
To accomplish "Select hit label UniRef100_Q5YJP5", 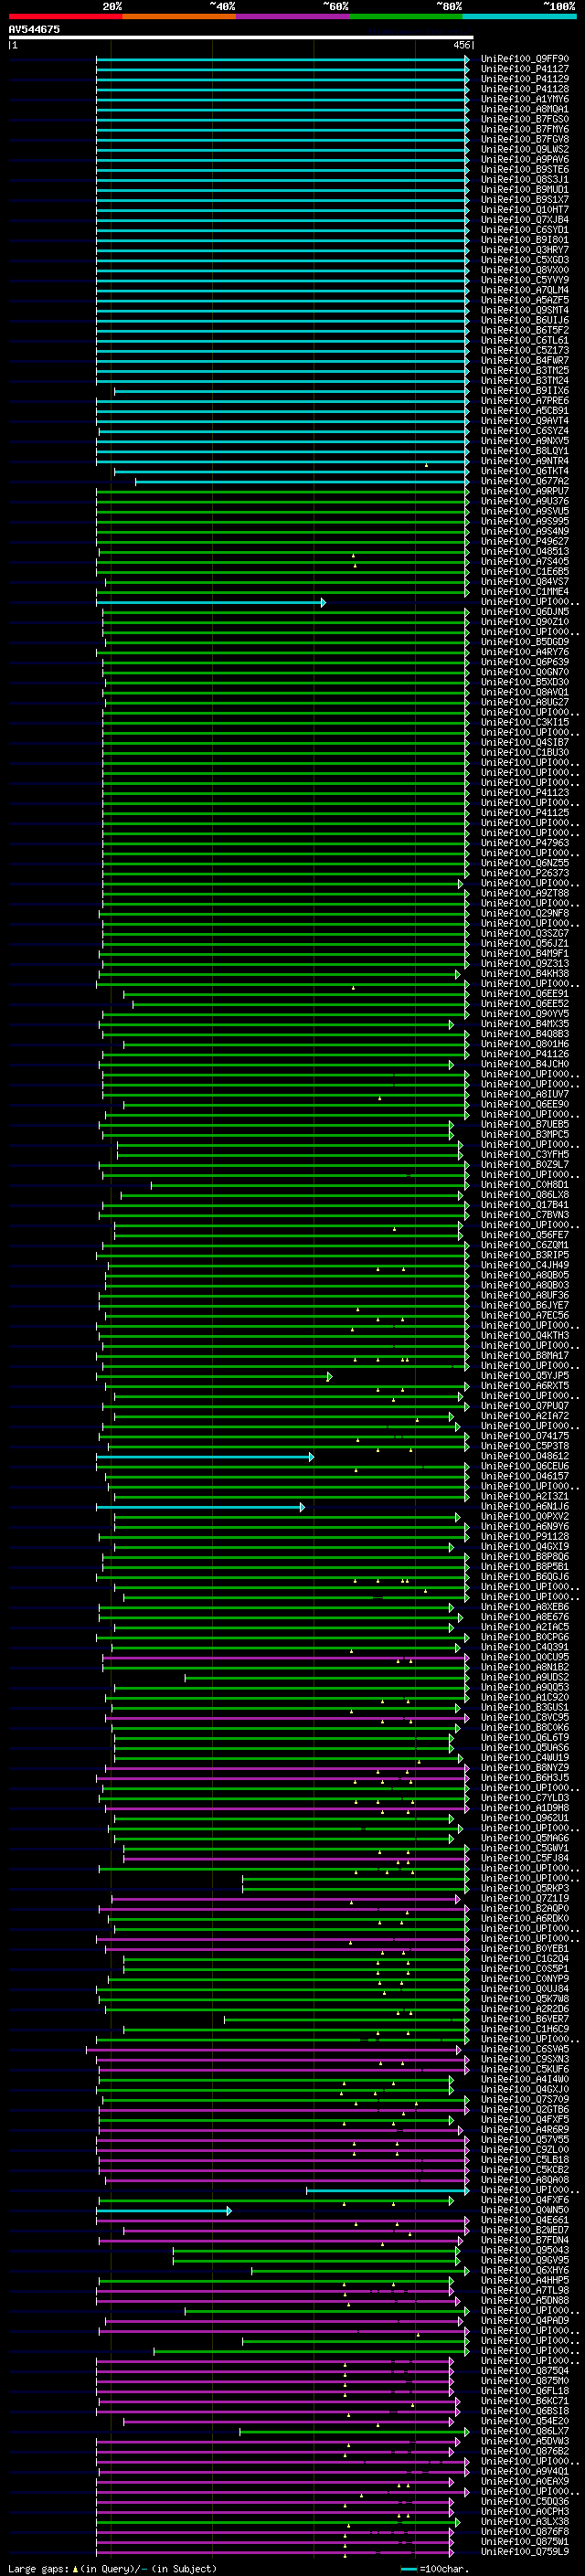I will [x=524, y=1376].
